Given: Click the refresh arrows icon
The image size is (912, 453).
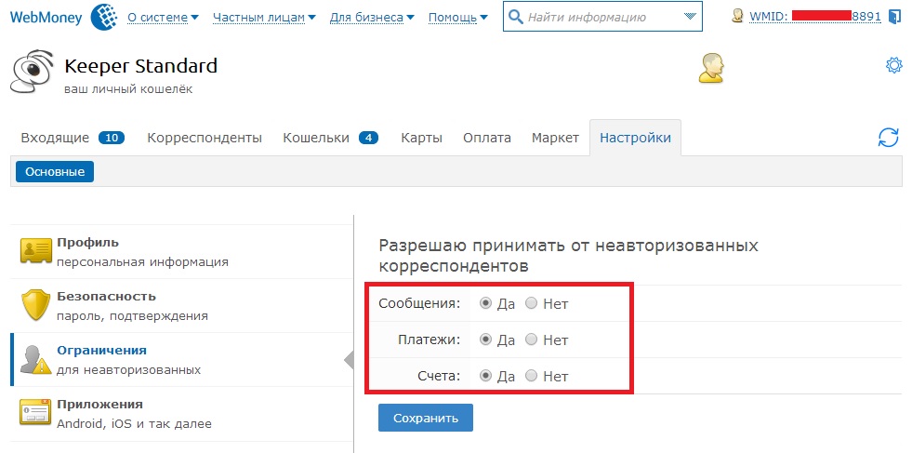Looking at the screenshot, I should [888, 138].
